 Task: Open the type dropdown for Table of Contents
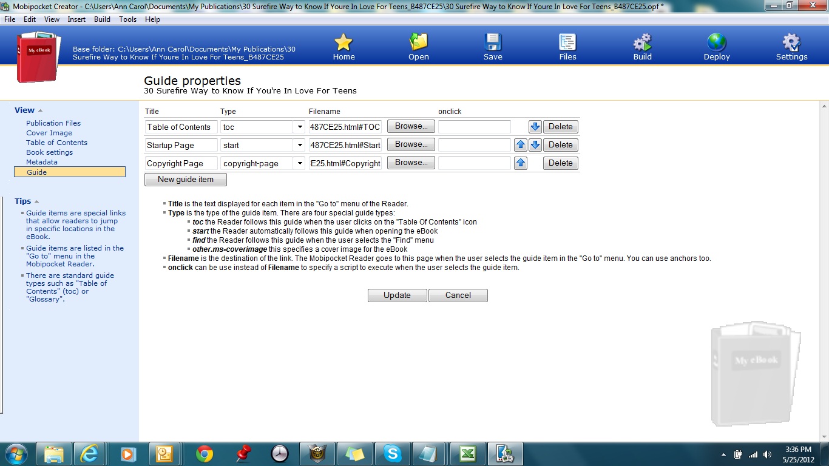coord(300,127)
